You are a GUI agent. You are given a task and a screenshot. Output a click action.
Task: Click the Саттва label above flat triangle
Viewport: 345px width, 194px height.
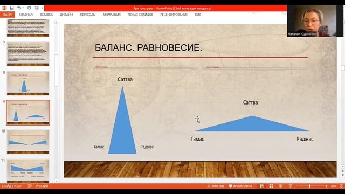[250, 102]
